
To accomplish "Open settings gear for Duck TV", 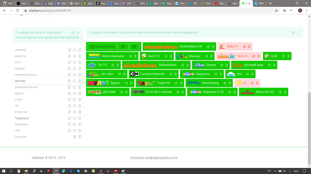I will click(166, 56).
